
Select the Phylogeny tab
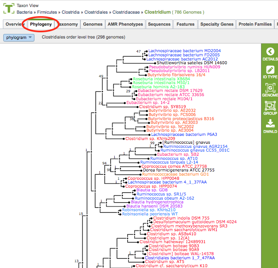pos(41,24)
